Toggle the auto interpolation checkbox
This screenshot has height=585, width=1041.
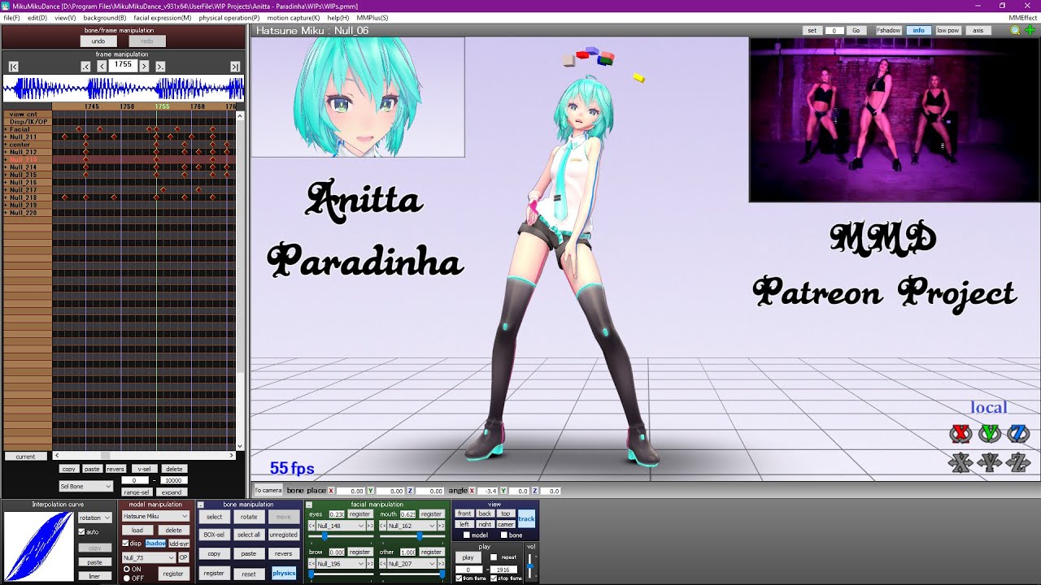pos(81,532)
